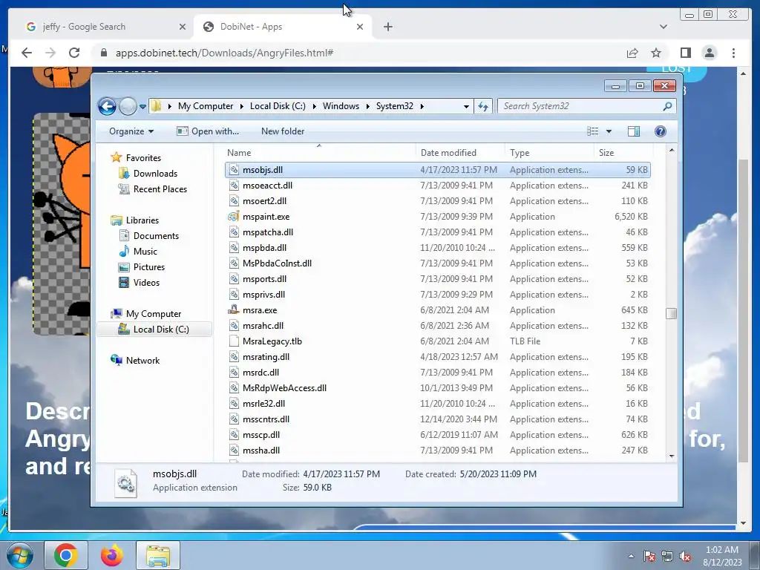Click My Computer breadcrumb segment
Screen dimensions: 760x570
pos(206,106)
